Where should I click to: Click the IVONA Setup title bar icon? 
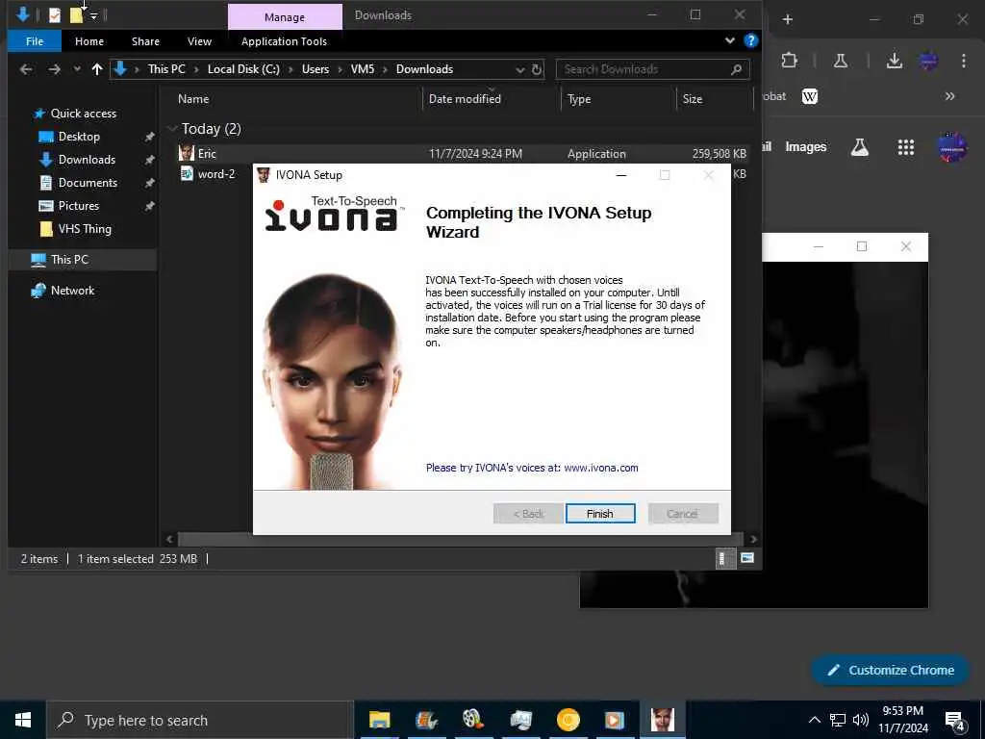point(264,175)
